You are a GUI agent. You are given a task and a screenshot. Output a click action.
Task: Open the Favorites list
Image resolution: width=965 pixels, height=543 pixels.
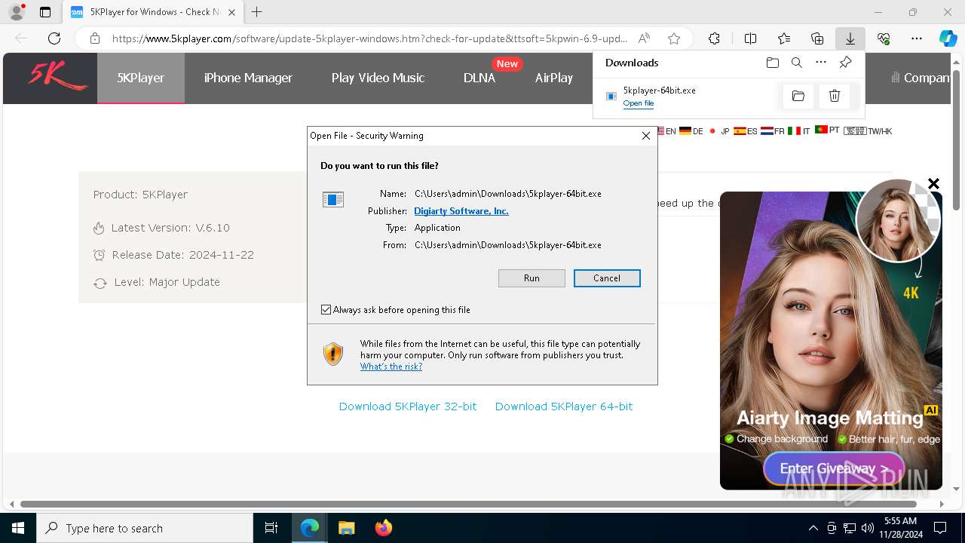click(784, 38)
